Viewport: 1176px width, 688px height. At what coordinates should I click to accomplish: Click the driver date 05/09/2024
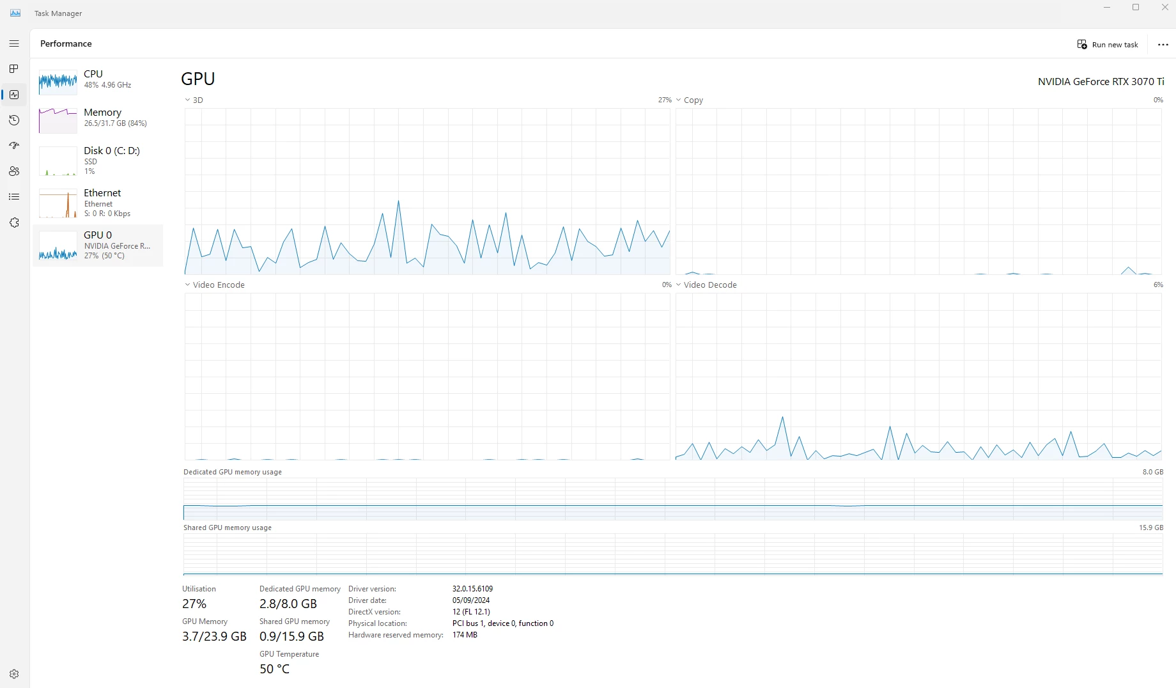coord(471,600)
